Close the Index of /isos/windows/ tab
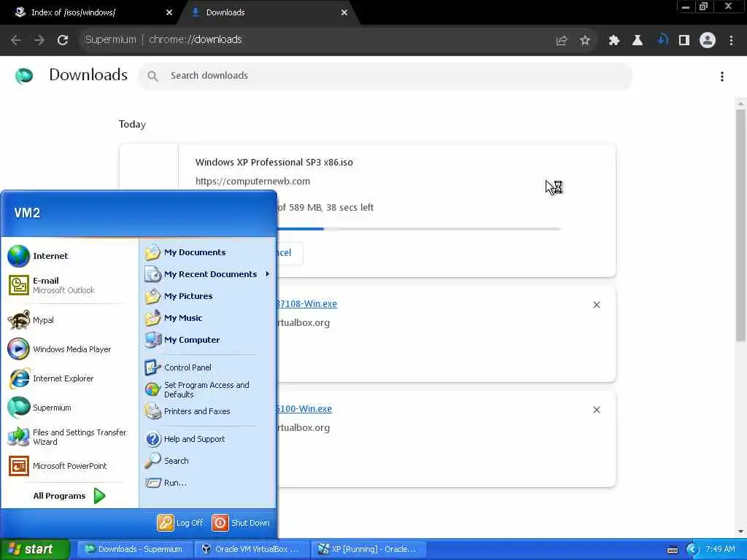Image resolution: width=747 pixels, height=560 pixels. (169, 12)
